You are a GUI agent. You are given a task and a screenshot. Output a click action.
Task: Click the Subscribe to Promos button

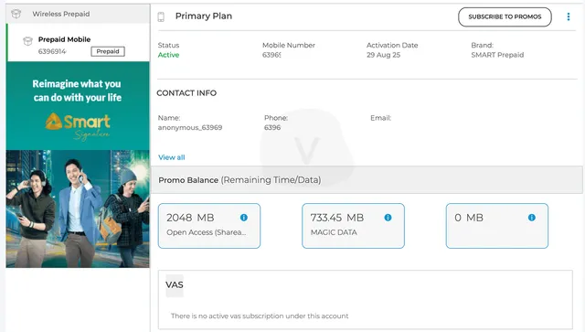click(505, 16)
